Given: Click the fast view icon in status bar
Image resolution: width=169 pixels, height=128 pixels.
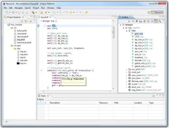Looking at the screenshot, I should [x=6, y=122].
